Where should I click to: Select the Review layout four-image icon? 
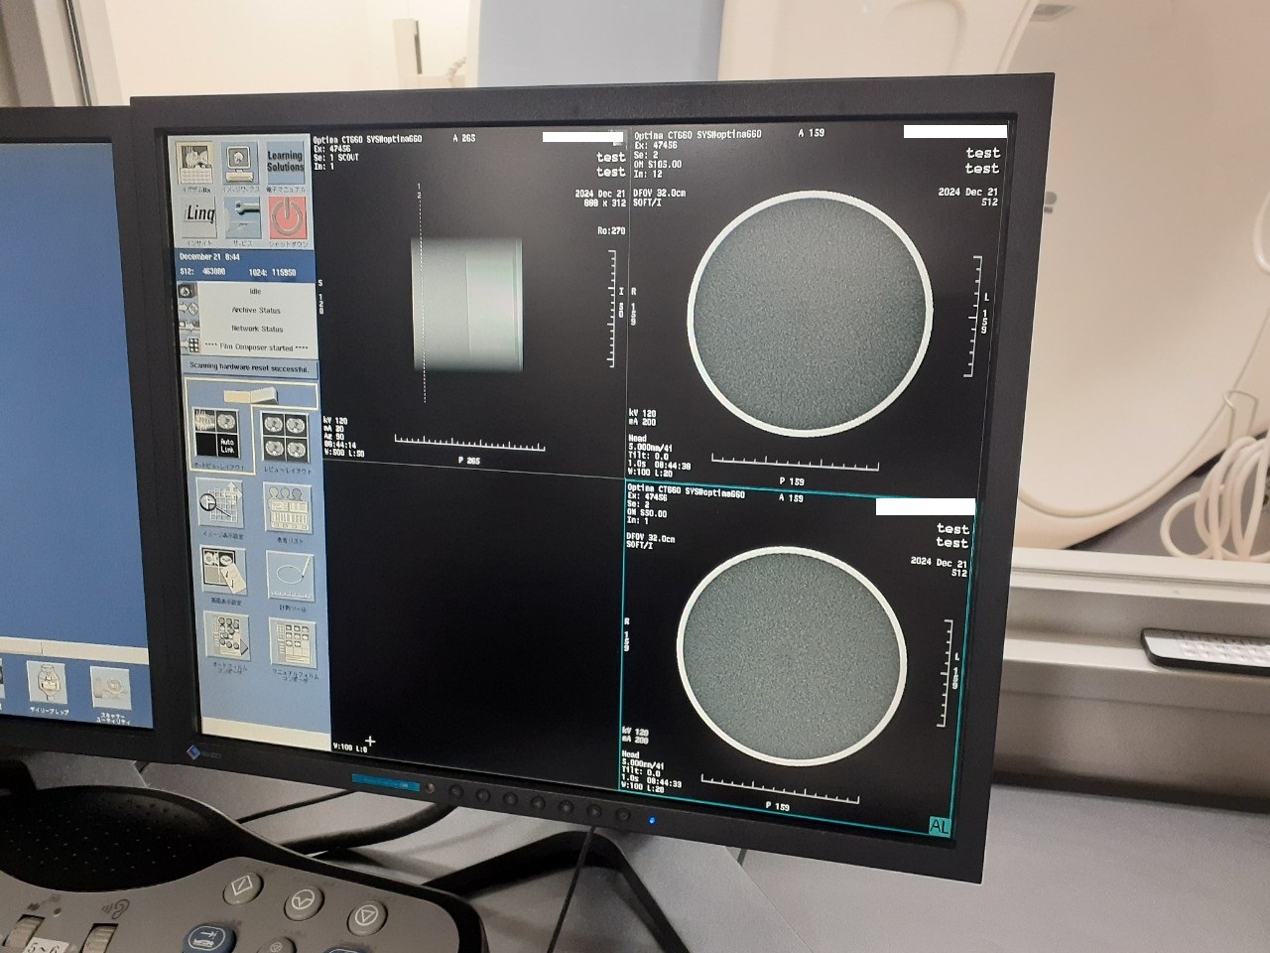(x=286, y=437)
